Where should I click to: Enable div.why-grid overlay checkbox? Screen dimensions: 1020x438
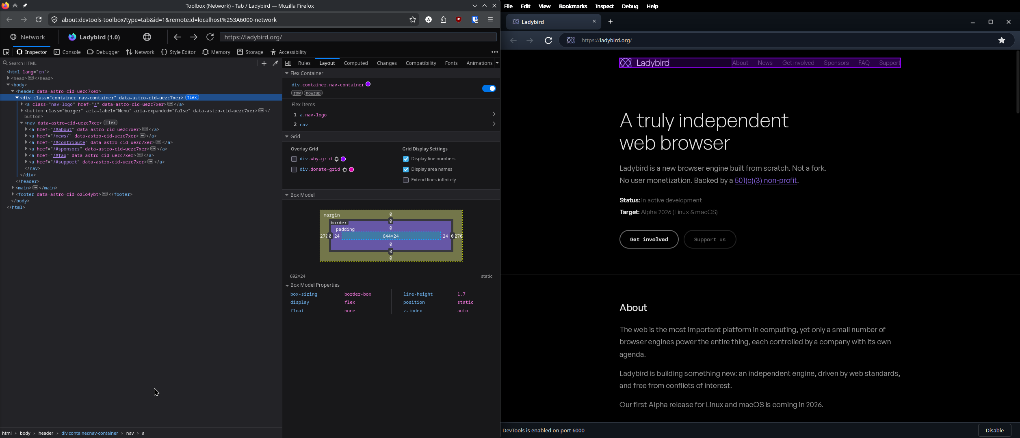tap(294, 159)
